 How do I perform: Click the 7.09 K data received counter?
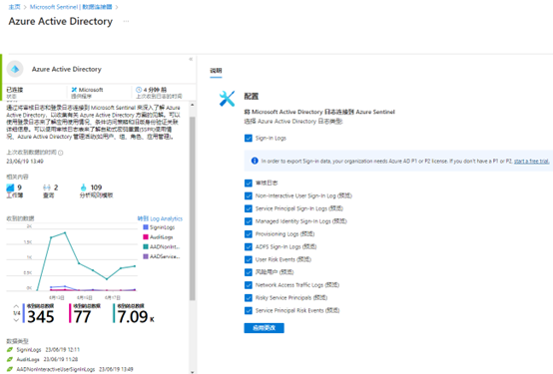pos(135,314)
